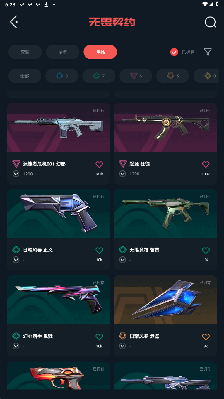Uncheck the 已拥有 checkbox
Image resolution: width=224 pixels, height=399 pixels.
tap(174, 52)
